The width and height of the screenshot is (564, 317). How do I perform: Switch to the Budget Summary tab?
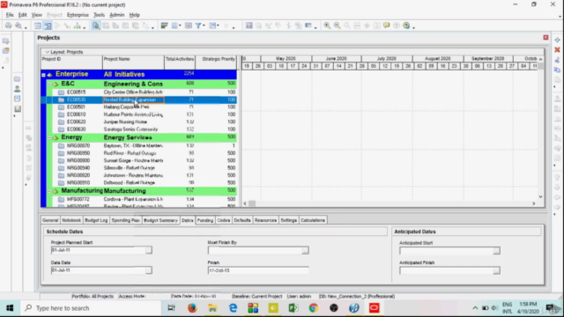160,220
